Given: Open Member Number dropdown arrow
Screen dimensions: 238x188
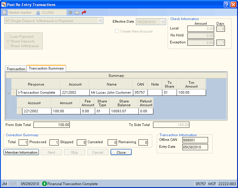Looking at the screenshot, I should [x=38, y=13].
